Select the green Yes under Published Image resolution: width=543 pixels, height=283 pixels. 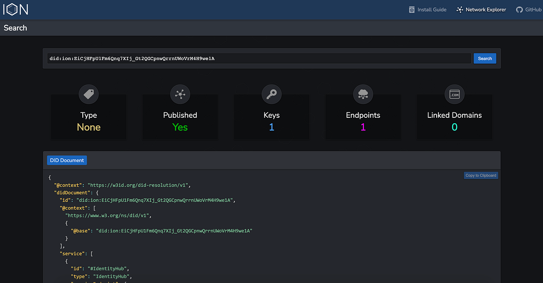180,127
